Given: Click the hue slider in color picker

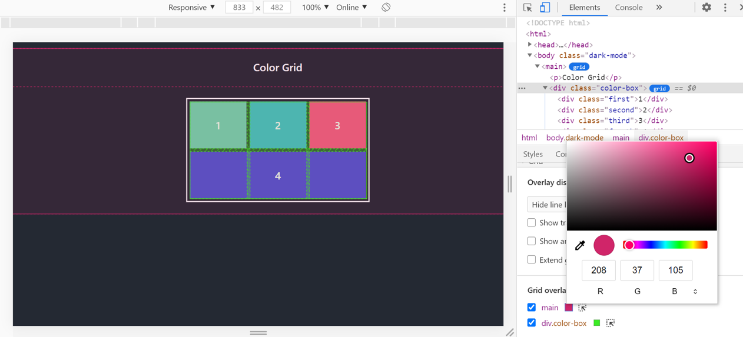Looking at the screenshot, I should [x=665, y=245].
